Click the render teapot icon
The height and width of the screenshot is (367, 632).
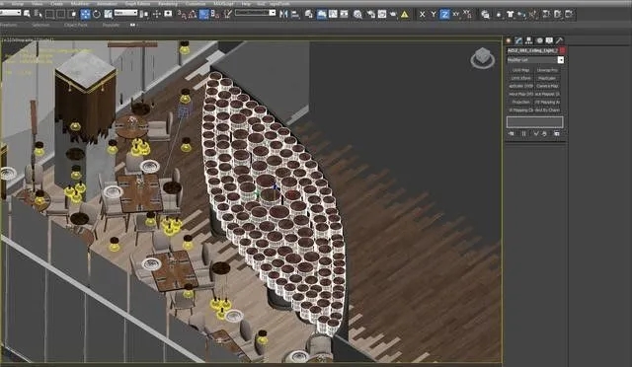pyautogui.click(x=393, y=15)
